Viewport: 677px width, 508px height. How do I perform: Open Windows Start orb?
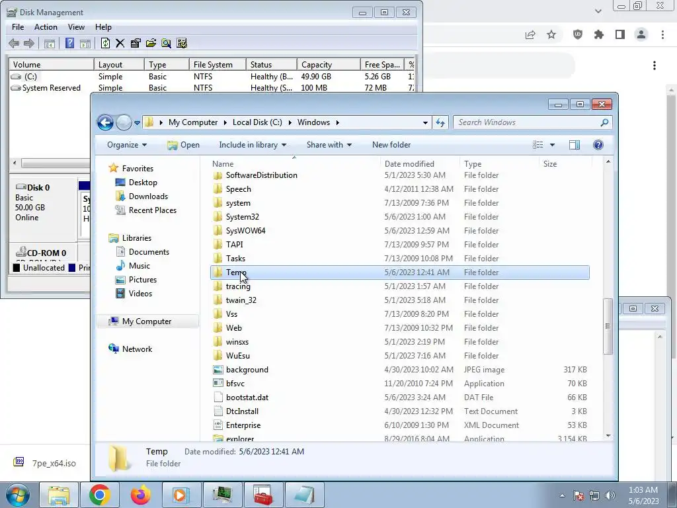pos(18,495)
